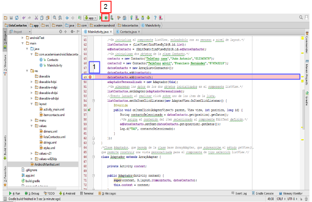This screenshot has width=312, height=202.
Task: Open the app run configuration dropdown
Action: 91,18
